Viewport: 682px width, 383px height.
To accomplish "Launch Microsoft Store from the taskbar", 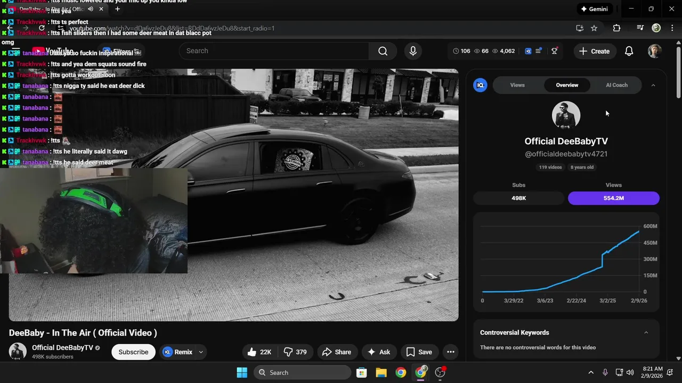I will pos(361,372).
